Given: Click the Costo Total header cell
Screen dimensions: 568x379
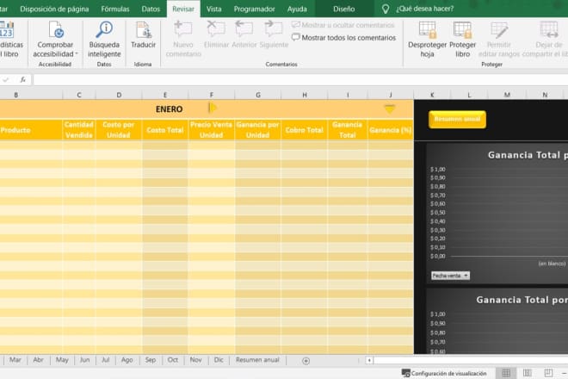Looking at the screenshot, I should [x=165, y=130].
